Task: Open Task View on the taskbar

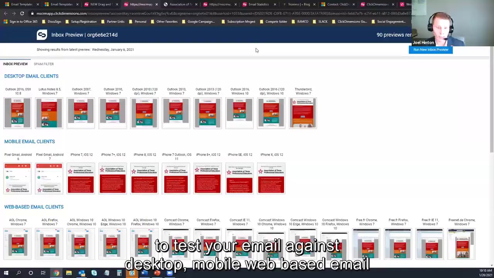Action: [43, 273]
